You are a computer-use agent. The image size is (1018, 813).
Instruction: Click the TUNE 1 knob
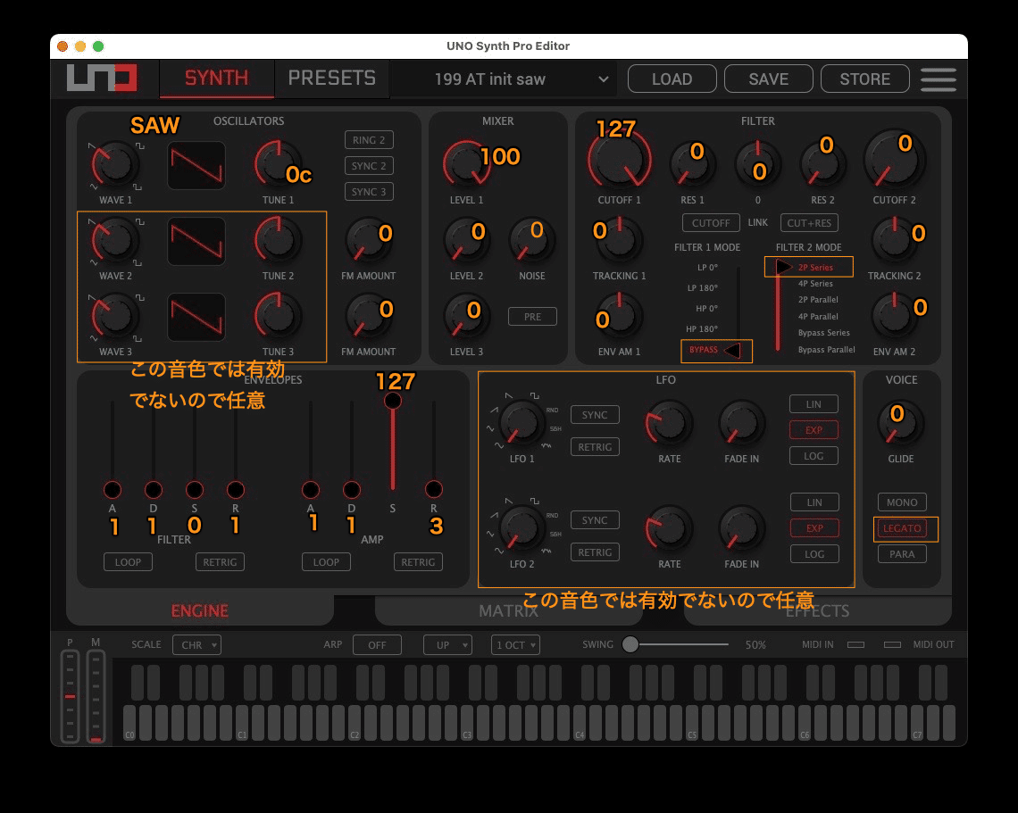(x=278, y=164)
